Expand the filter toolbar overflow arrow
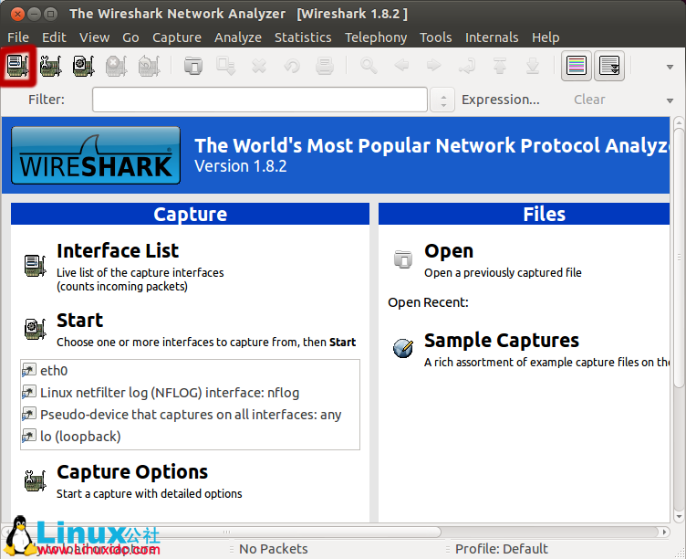686x559 pixels. (670, 100)
